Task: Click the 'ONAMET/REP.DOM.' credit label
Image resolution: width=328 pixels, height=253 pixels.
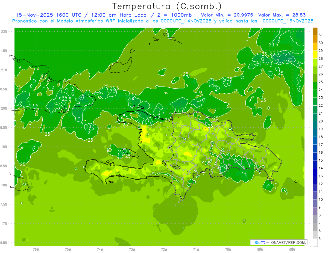Action: [x=289, y=242]
